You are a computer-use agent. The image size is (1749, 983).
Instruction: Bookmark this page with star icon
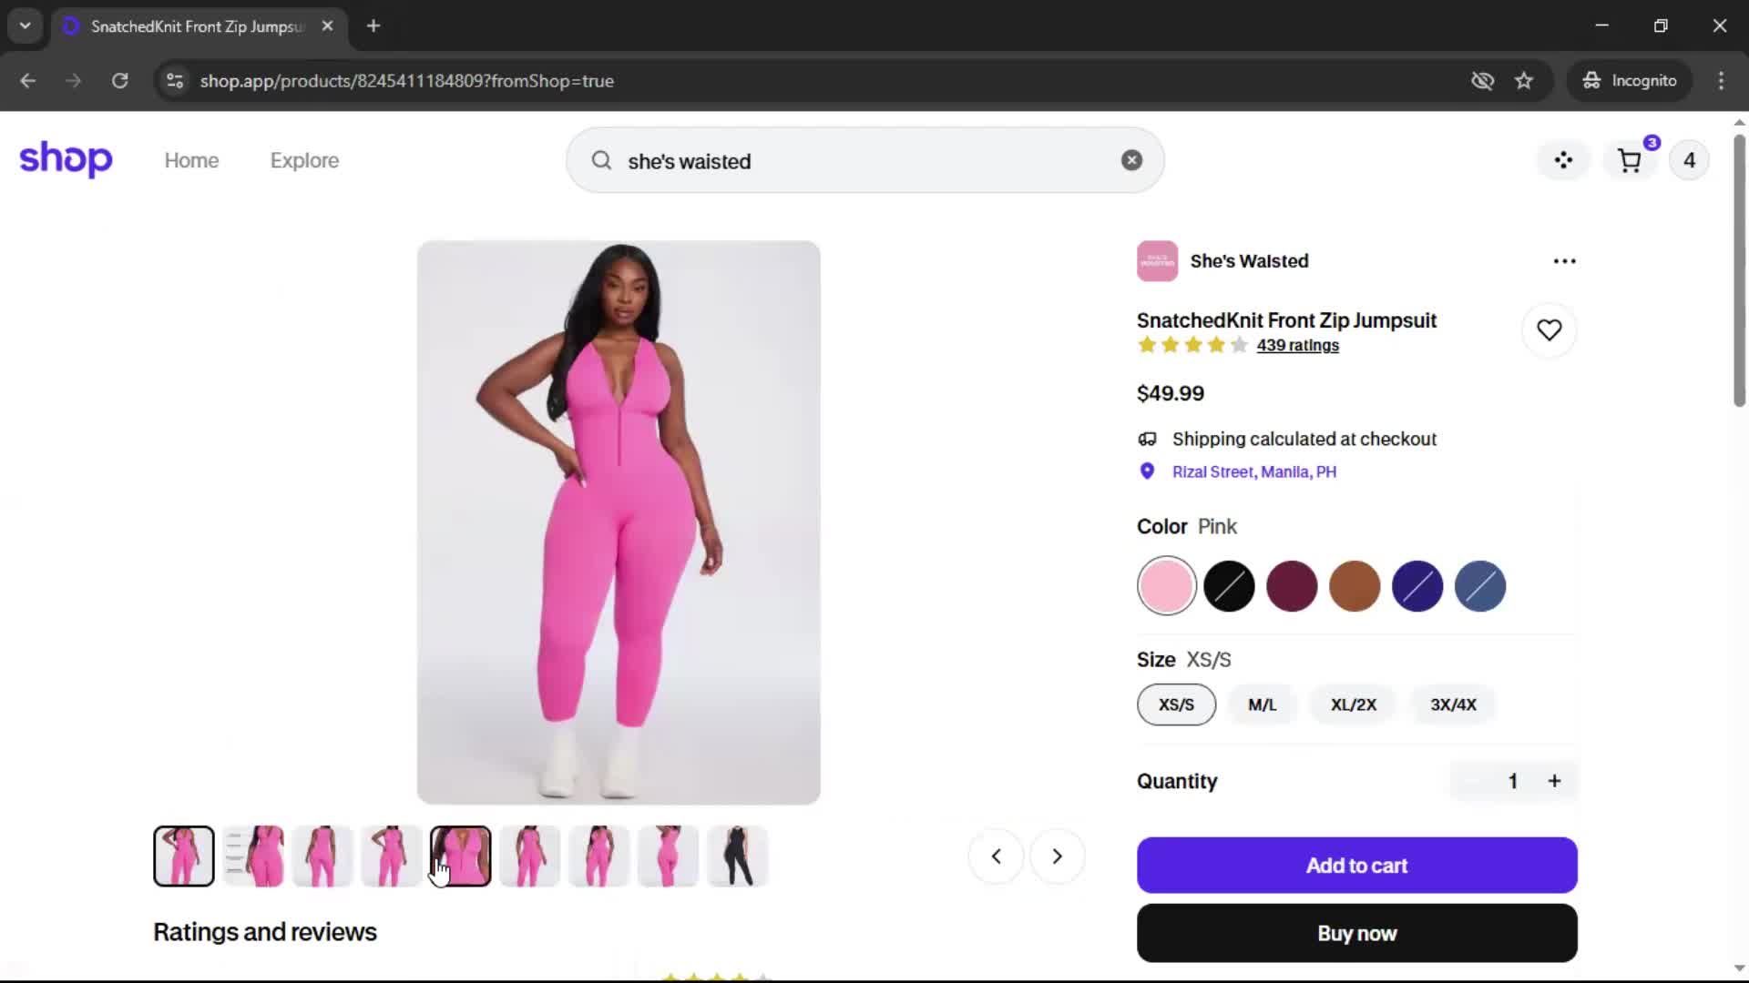(1524, 81)
